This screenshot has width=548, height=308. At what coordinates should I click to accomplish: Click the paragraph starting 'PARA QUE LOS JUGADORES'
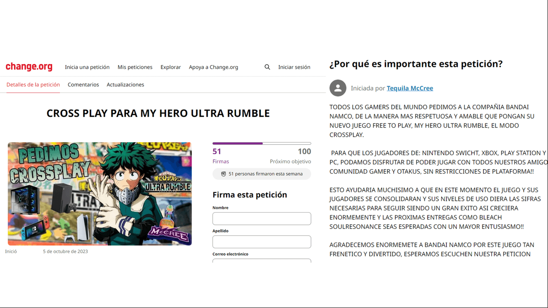(x=438, y=162)
